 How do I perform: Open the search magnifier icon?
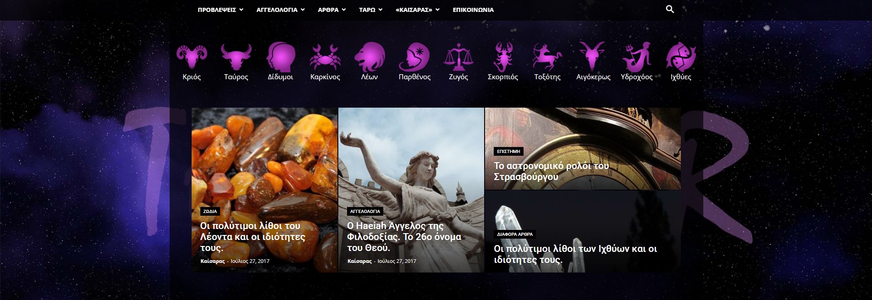(670, 9)
